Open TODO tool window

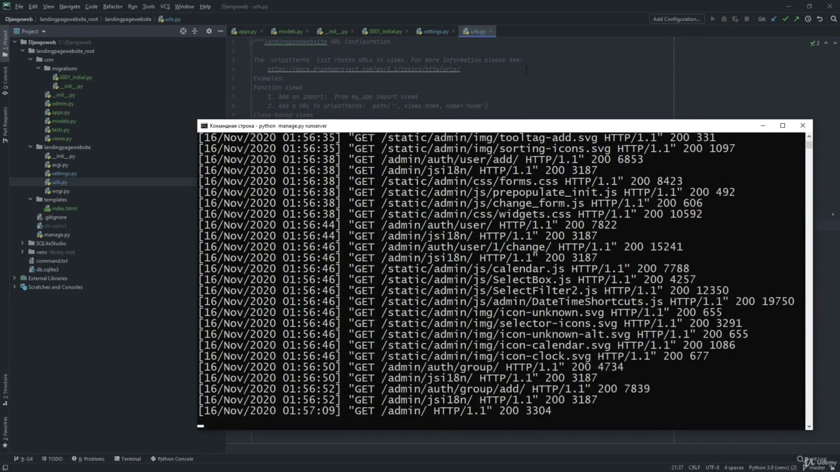(x=52, y=459)
